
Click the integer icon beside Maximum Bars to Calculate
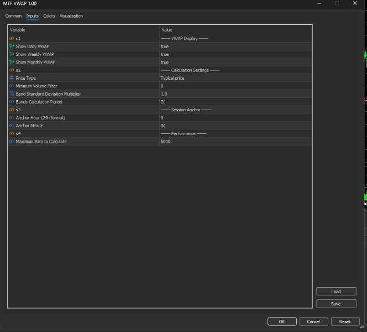pyautogui.click(x=12, y=141)
